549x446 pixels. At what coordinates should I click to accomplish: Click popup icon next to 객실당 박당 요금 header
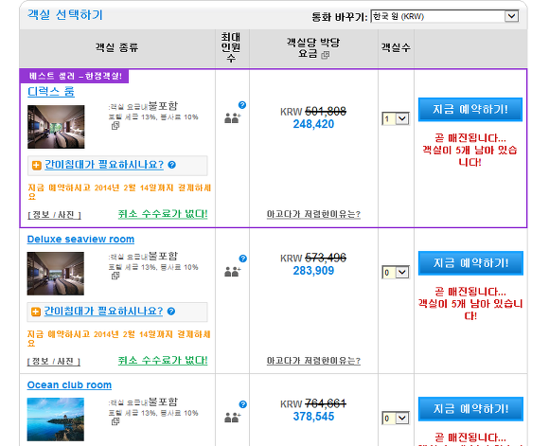tap(326, 55)
